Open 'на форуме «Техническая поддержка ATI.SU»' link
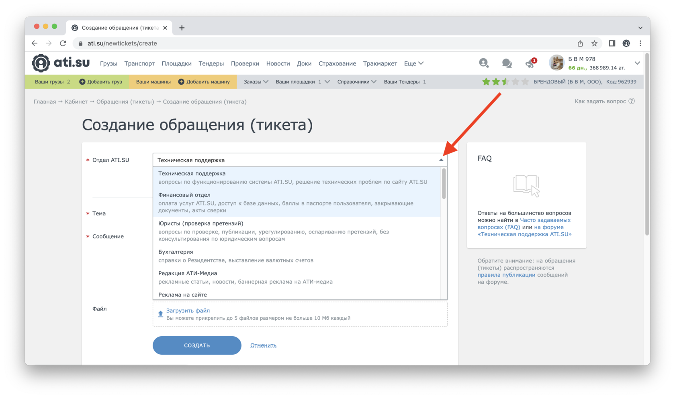The height and width of the screenshot is (398, 675). tap(524, 231)
